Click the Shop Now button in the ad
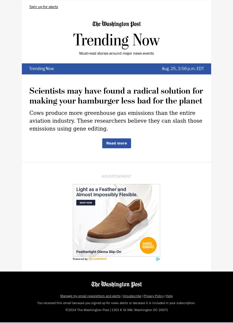This screenshot has width=233, height=323. (86, 203)
